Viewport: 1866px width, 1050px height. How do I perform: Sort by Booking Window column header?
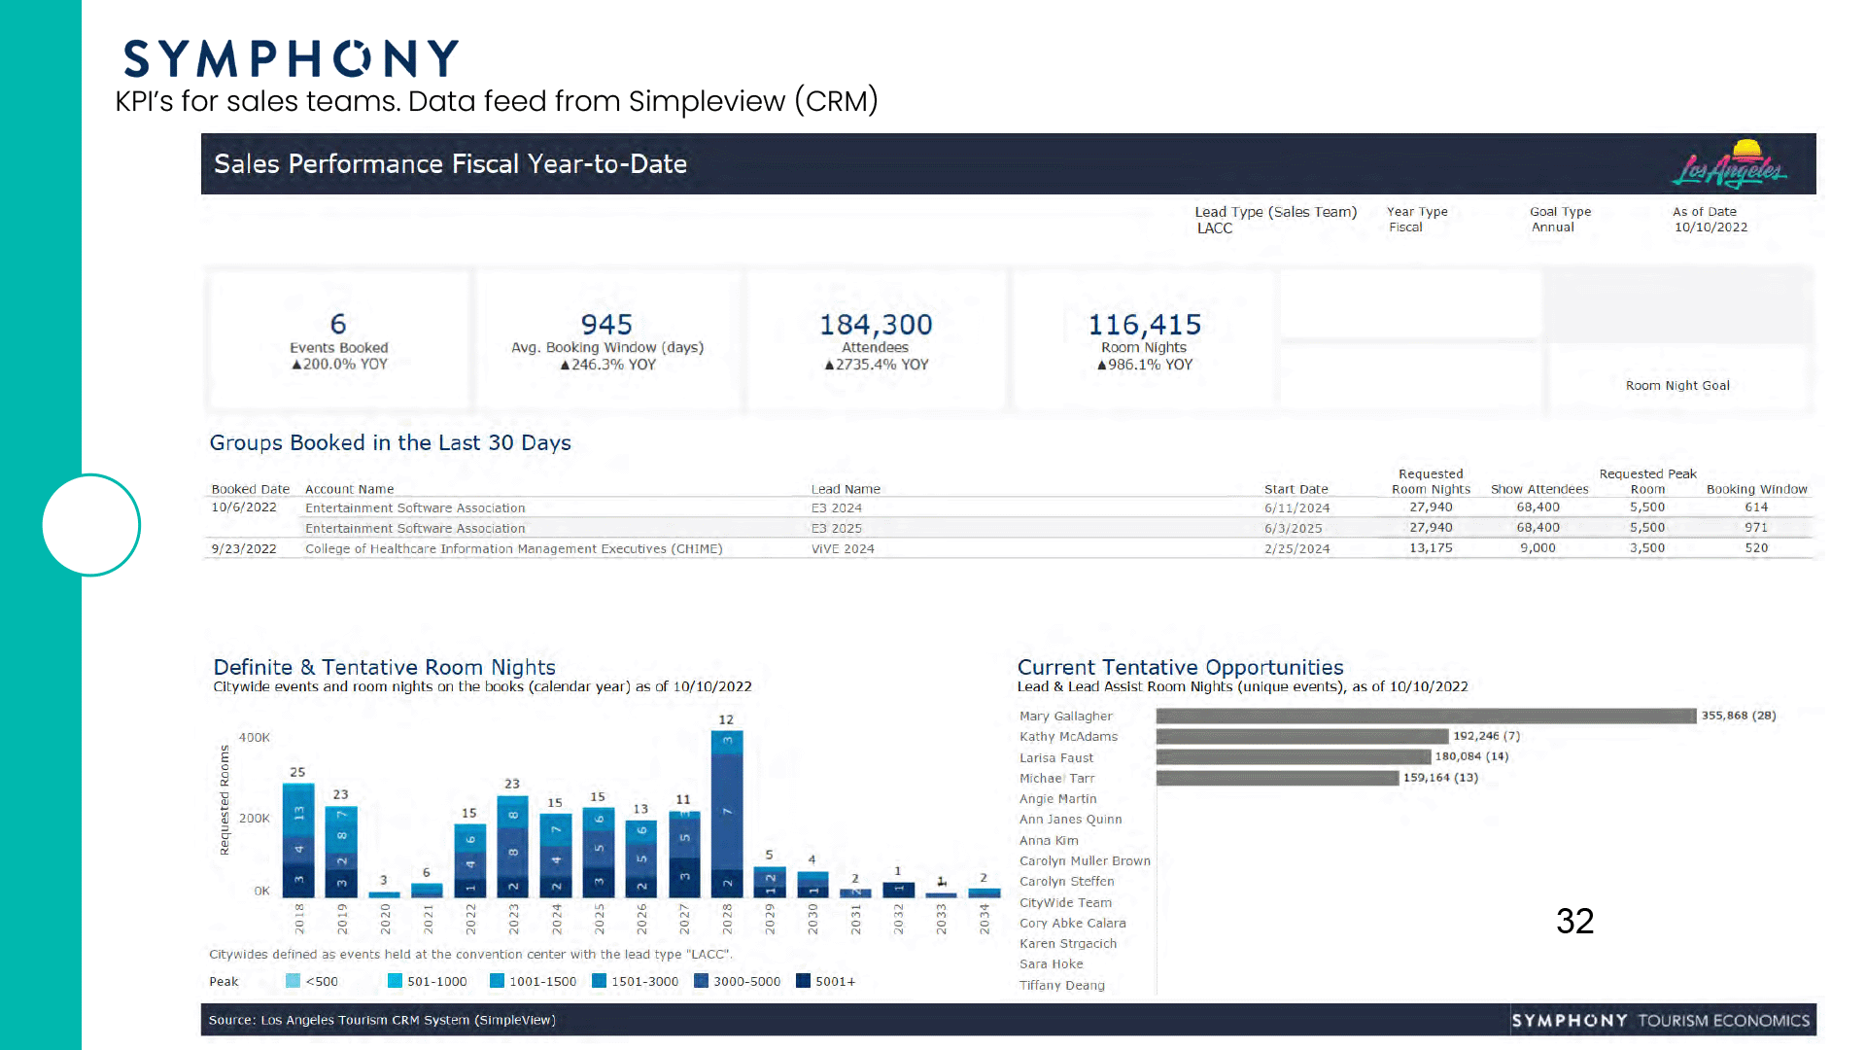[x=1756, y=489]
